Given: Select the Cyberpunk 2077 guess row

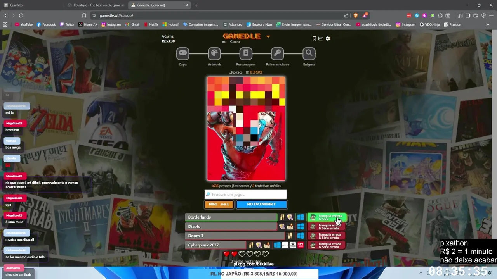Looking at the screenshot, I should [x=216, y=245].
